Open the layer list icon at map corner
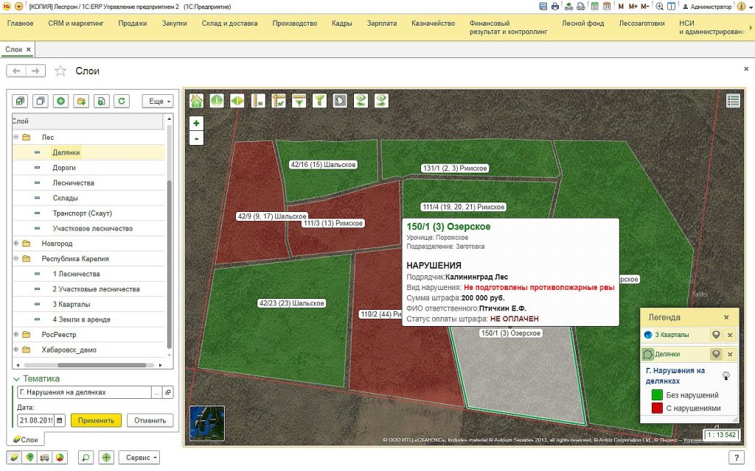The height and width of the screenshot is (471, 755). 734,100
